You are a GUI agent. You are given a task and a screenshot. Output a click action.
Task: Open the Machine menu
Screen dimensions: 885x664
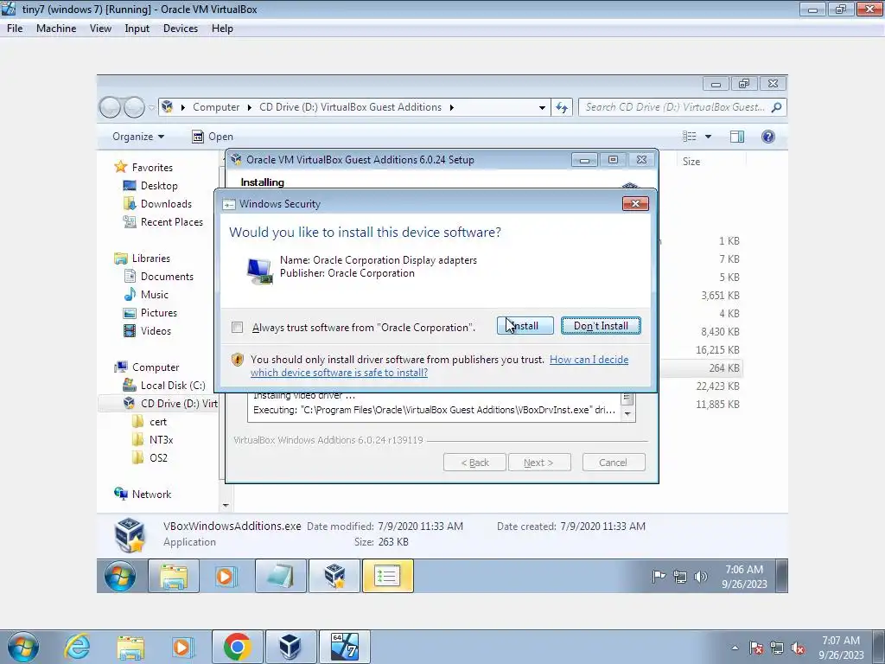click(56, 29)
